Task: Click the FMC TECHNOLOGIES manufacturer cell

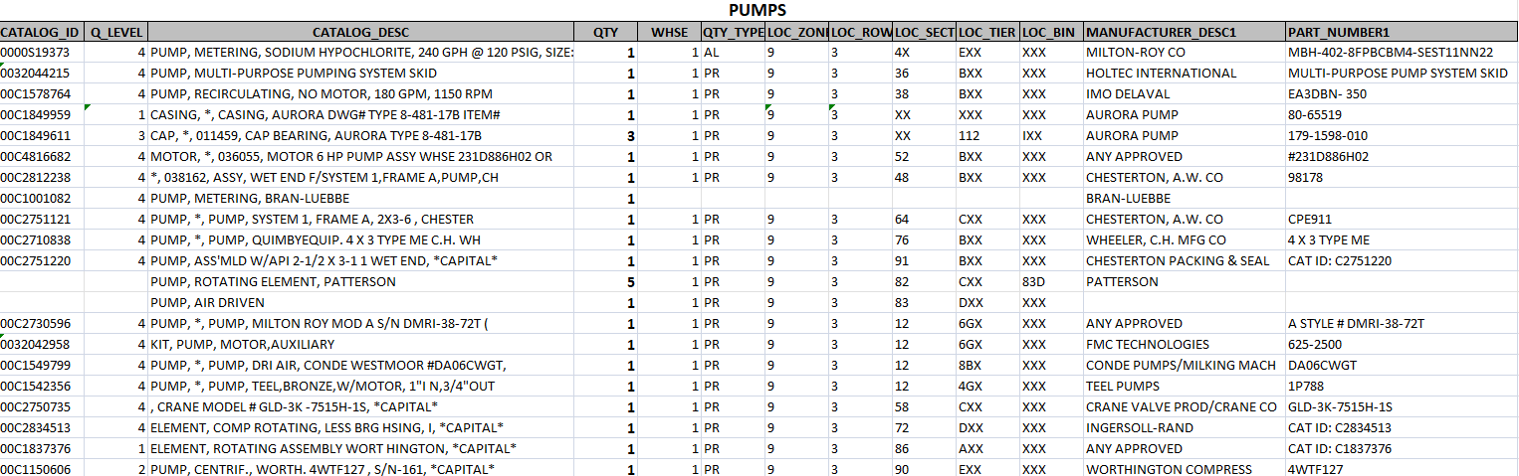Action: tap(1148, 344)
